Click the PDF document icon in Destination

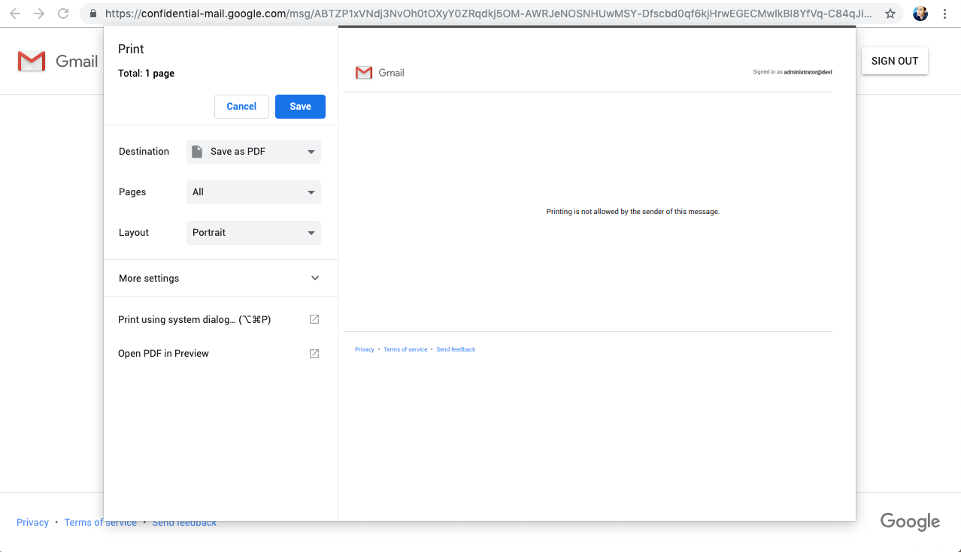pyautogui.click(x=197, y=152)
